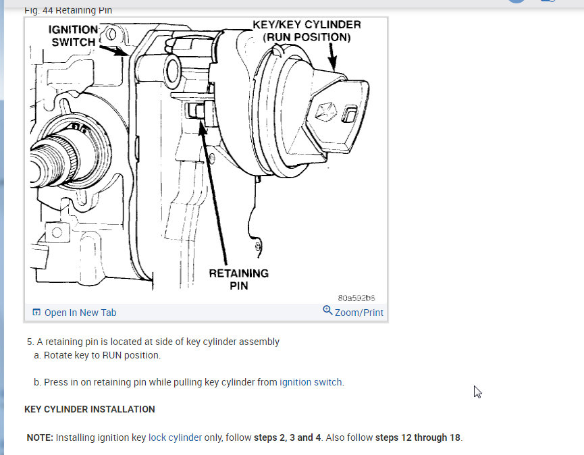Click the zoom magnifying glass for the diagram
Image resolution: width=584 pixels, height=455 pixels.
[327, 312]
